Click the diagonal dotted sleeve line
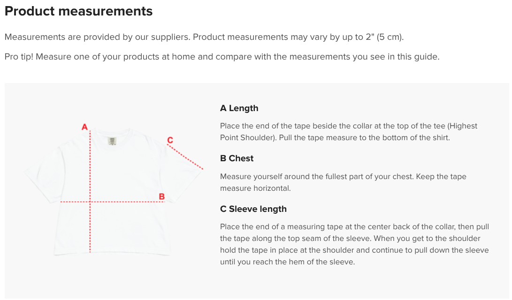Screen dimensions: 512x300 [x=185, y=157]
